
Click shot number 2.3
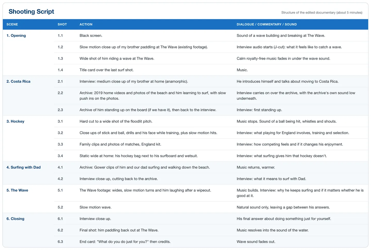coord(60,110)
